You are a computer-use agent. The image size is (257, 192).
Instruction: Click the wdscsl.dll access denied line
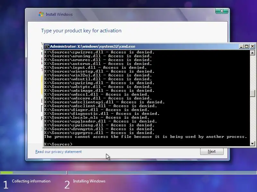pyautogui.click(x=97, y=94)
